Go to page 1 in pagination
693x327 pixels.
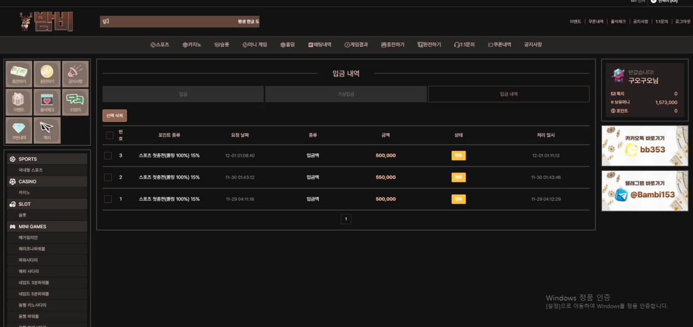(346, 219)
